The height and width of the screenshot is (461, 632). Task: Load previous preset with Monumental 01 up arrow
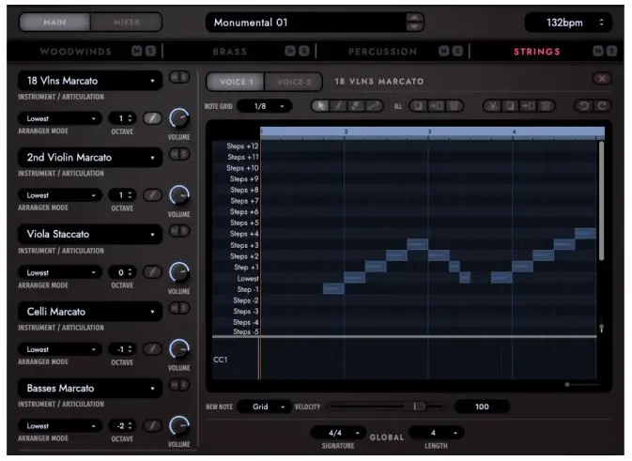(414, 18)
